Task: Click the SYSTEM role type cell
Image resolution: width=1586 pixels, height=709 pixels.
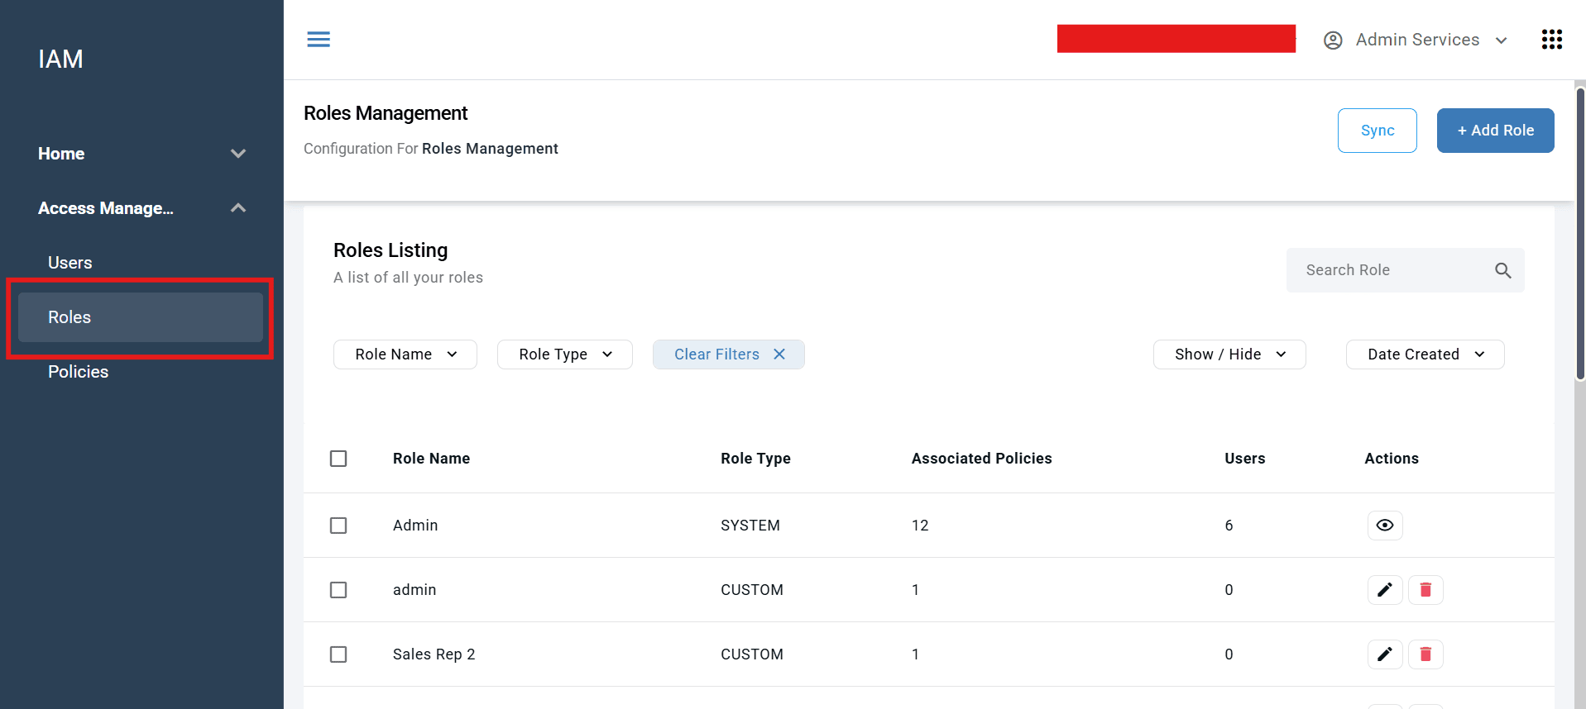Action: pos(750,526)
